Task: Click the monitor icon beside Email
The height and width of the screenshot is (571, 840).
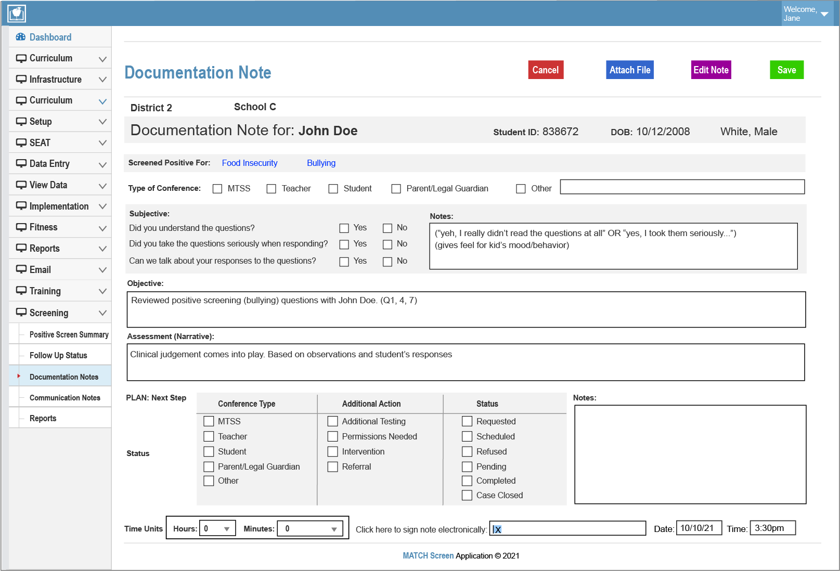Action: [x=20, y=269]
